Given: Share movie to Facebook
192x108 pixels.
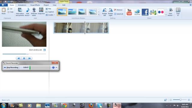Looking at the screenshot, I should [145, 12].
